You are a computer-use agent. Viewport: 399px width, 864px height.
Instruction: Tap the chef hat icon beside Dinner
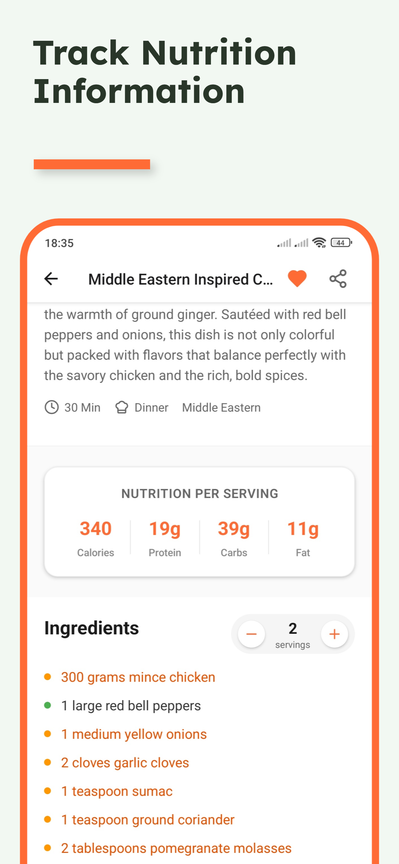(122, 407)
